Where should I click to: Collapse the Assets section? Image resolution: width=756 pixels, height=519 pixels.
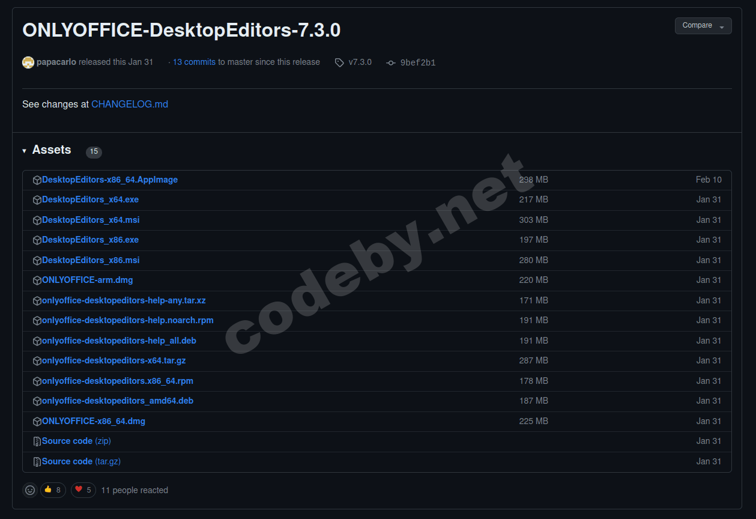(47, 150)
